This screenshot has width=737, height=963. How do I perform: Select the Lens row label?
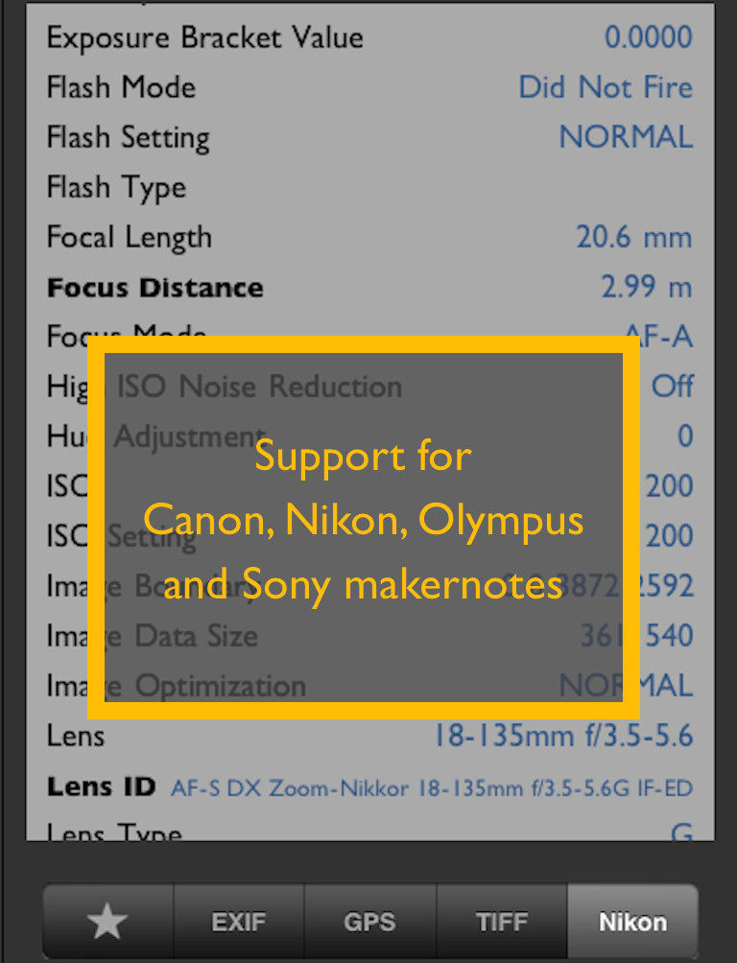tap(76, 736)
